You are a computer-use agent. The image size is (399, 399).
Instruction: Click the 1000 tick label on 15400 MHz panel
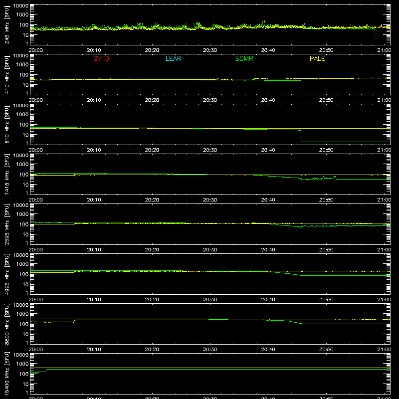pyautogui.click(x=22, y=364)
